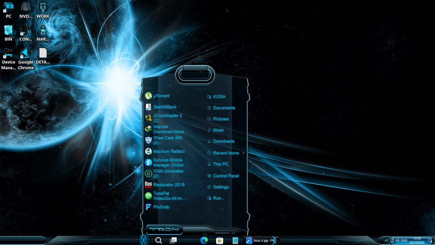
Task: Open Task View on the taskbar
Action: point(173,241)
